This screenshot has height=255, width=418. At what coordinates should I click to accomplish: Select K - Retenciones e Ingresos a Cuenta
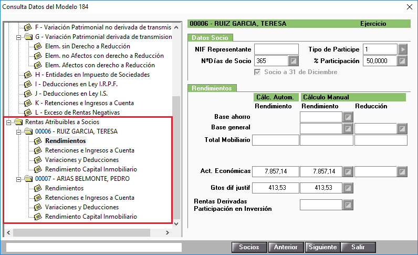84,103
